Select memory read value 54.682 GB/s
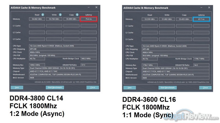Image resolution: width=220 pixels, height=123 pixels. pos(37,19)
